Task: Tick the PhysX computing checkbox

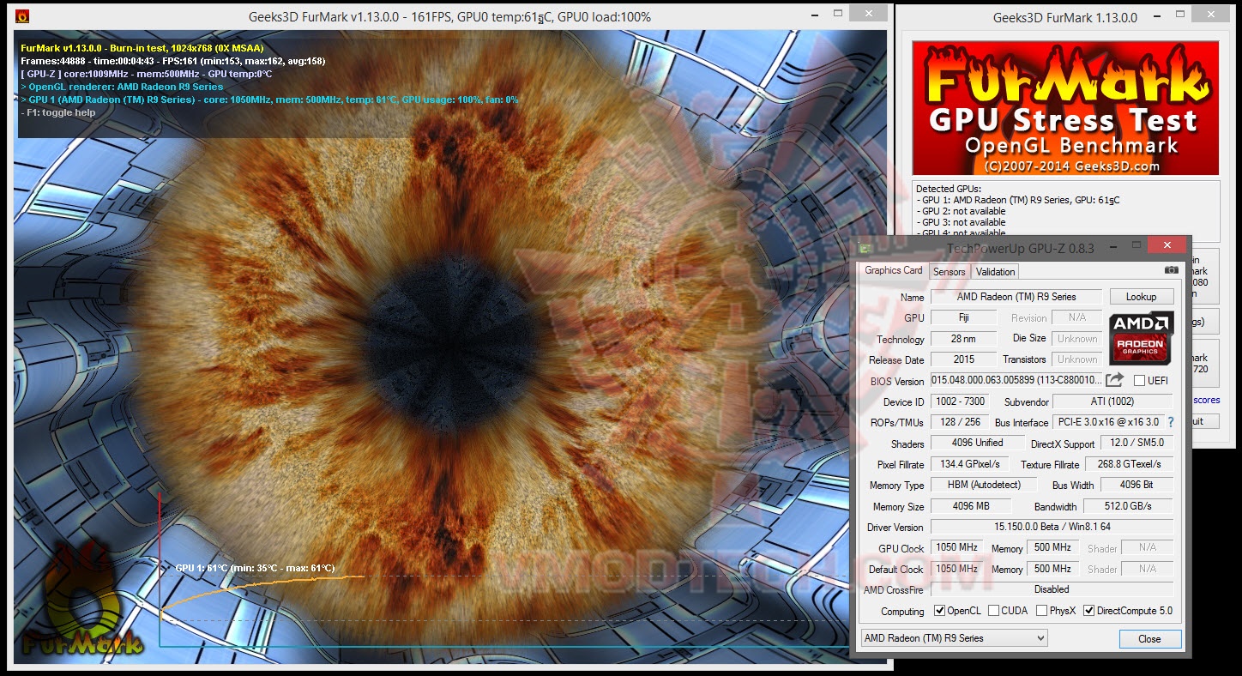Action: [1041, 611]
